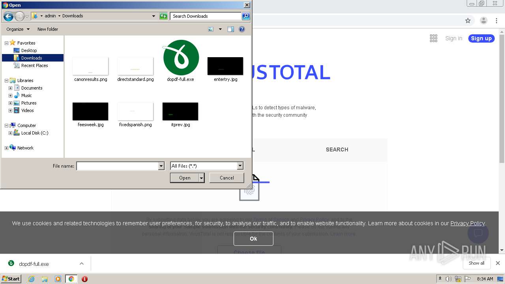Click the change view icon
505x284 pixels.
pyautogui.click(x=211, y=29)
